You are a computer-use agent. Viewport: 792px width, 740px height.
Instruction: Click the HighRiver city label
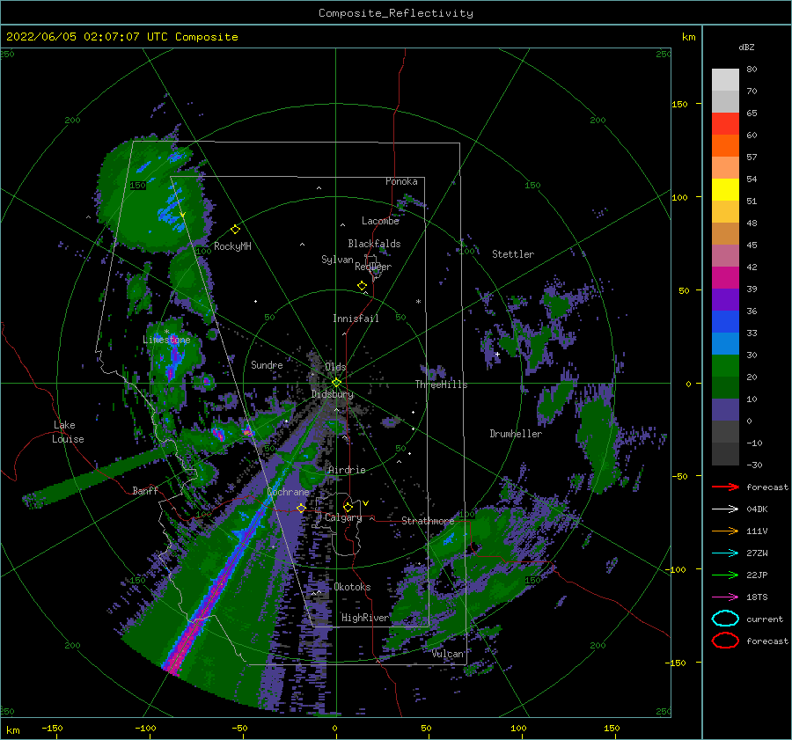tap(365, 618)
